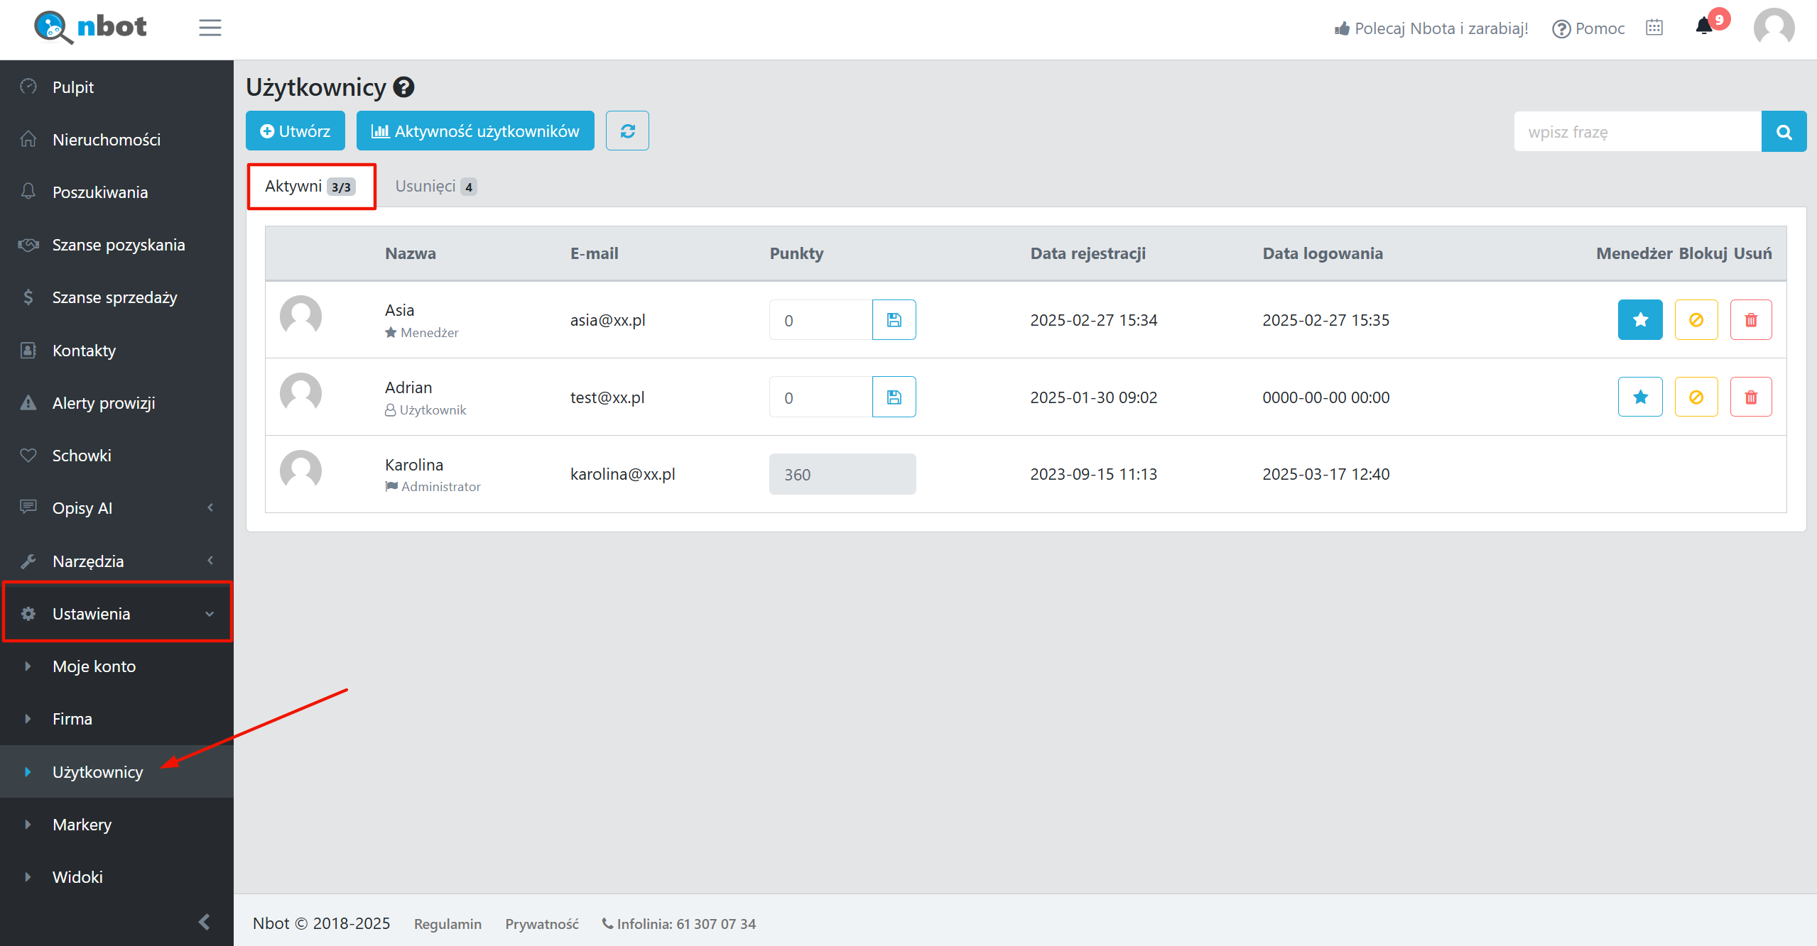This screenshot has width=1817, height=946.
Task: Toggle manager star for Asia
Action: pos(1640,320)
